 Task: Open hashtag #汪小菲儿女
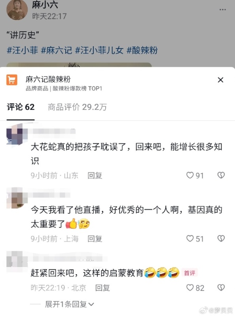[99, 50]
